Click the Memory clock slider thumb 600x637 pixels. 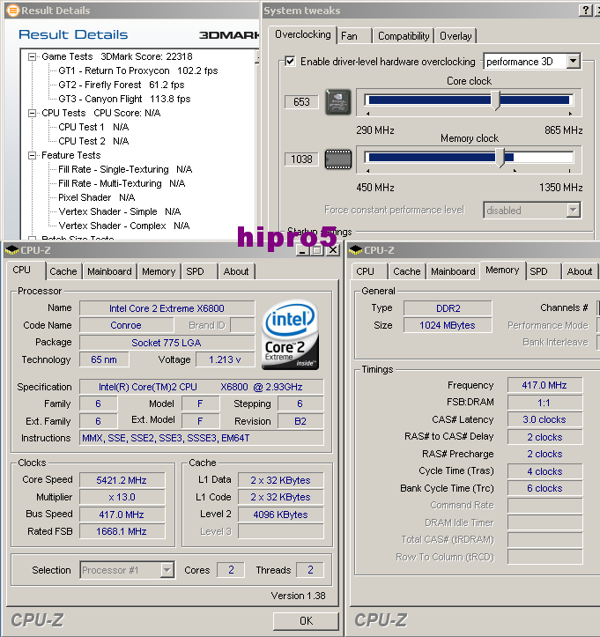pyautogui.click(x=500, y=158)
